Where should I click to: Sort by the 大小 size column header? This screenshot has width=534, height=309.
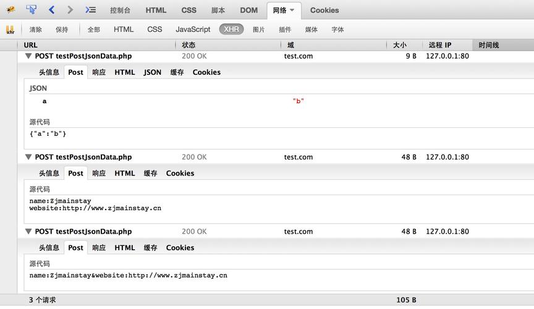point(405,45)
